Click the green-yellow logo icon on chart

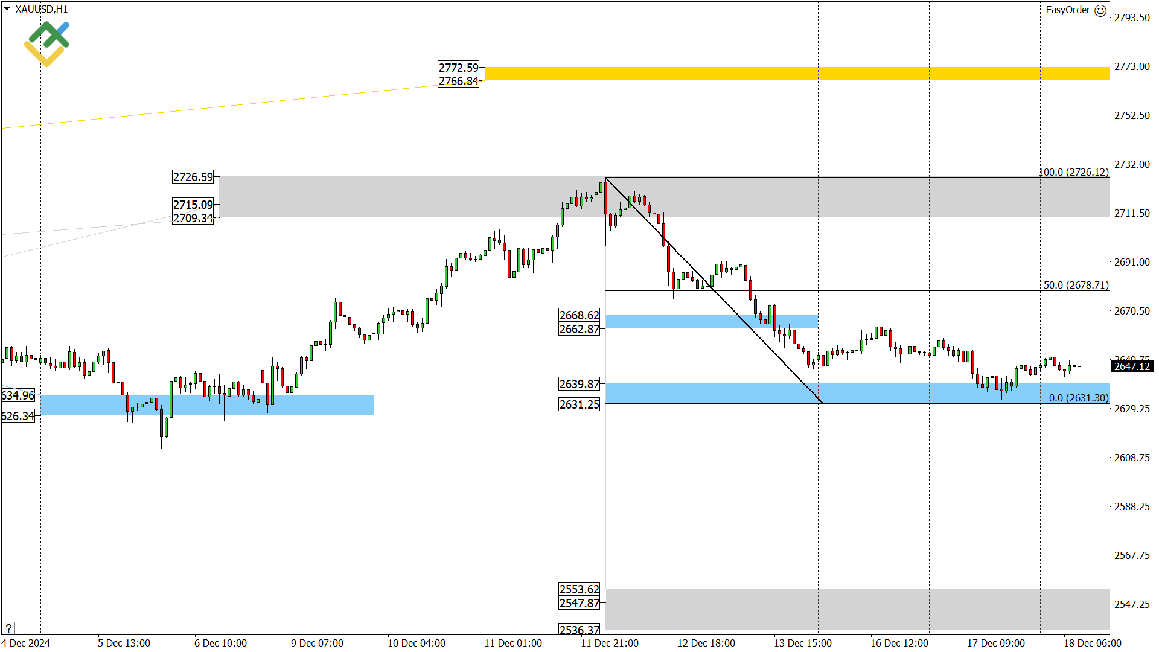(x=47, y=43)
